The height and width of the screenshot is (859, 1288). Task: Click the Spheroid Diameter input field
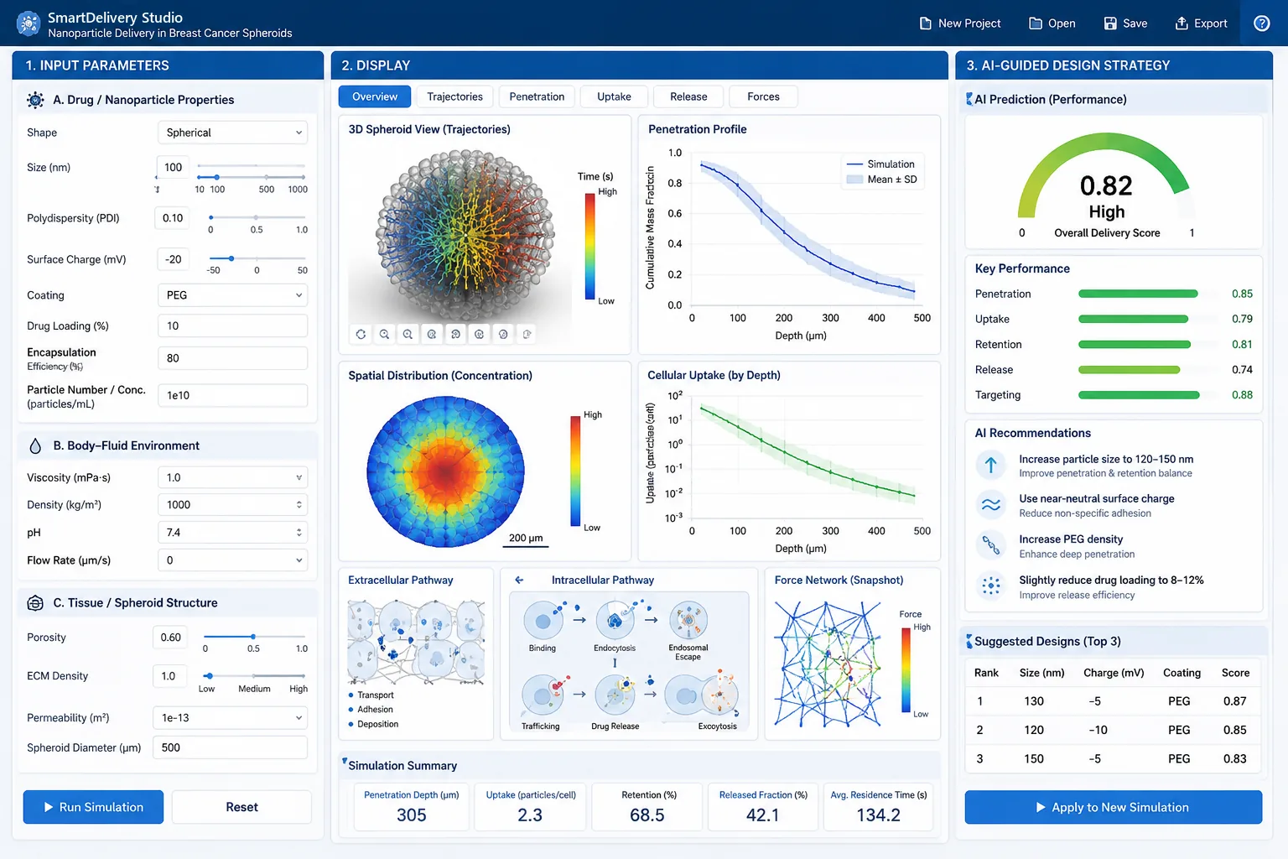click(230, 747)
